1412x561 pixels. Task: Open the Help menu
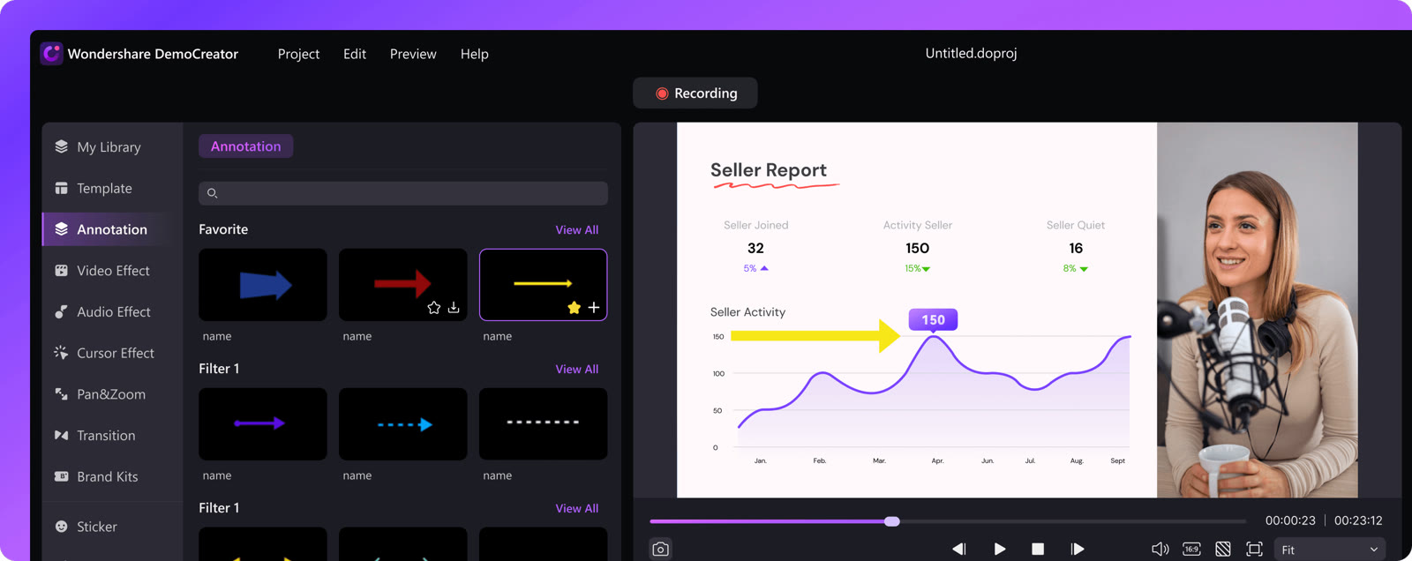tap(474, 54)
